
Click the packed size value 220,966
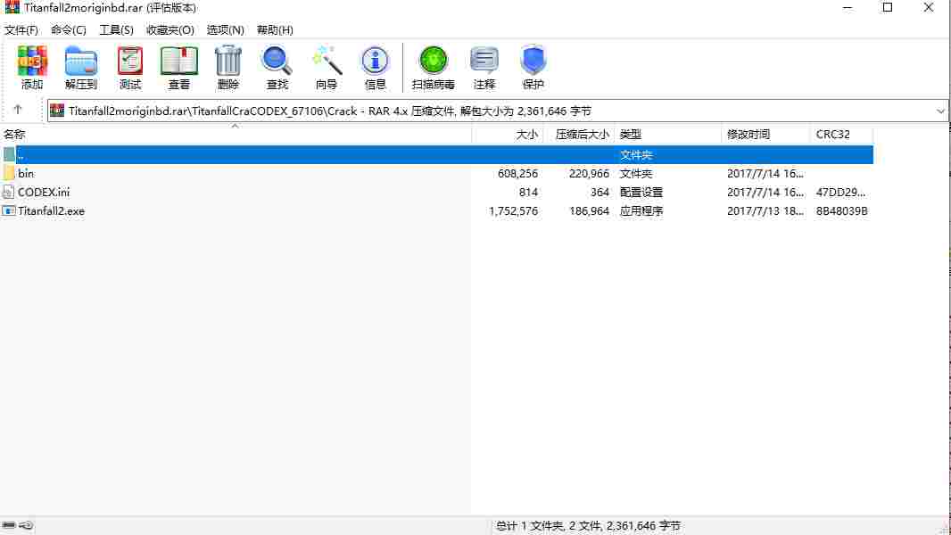(x=589, y=173)
